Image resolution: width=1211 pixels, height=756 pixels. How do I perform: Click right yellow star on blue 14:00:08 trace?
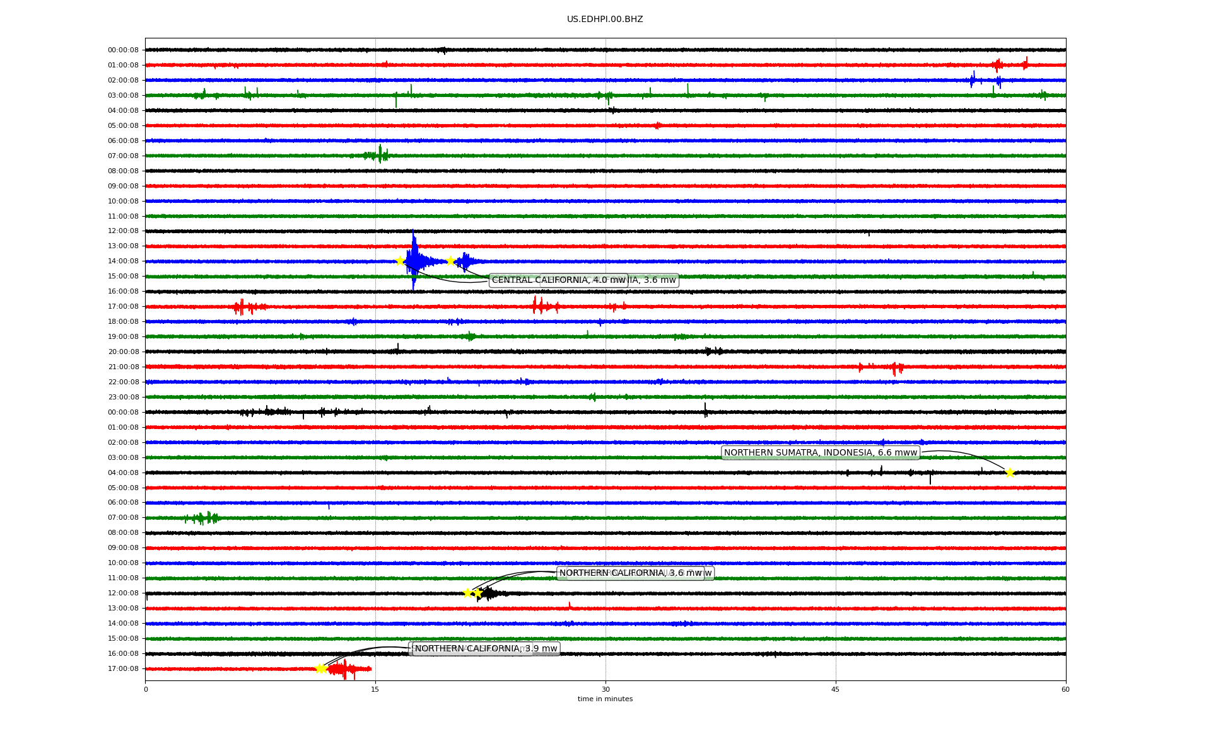point(450,261)
